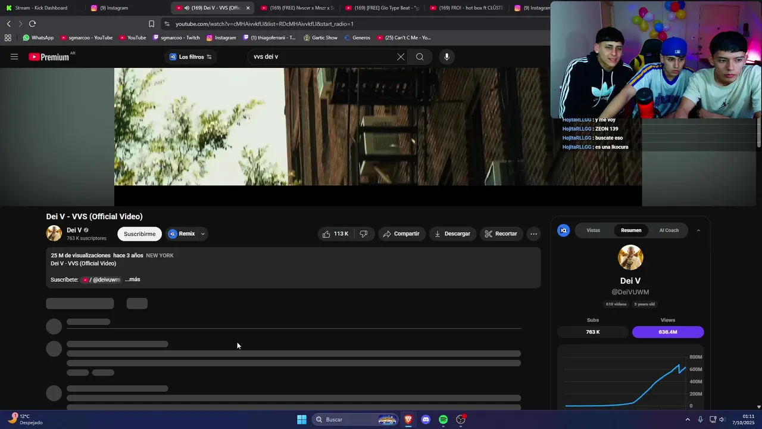Open Generos bookmark
The width and height of the screenshot is (762, 429).
coord(357,38)
